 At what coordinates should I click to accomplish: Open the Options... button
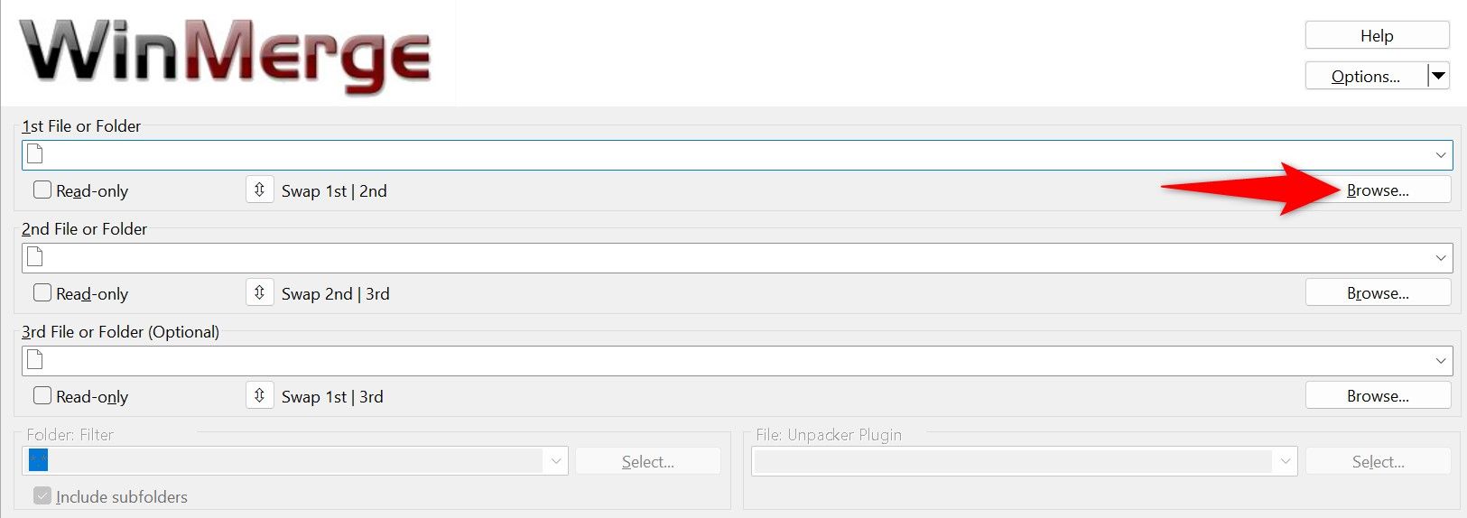click(1365, 76)
